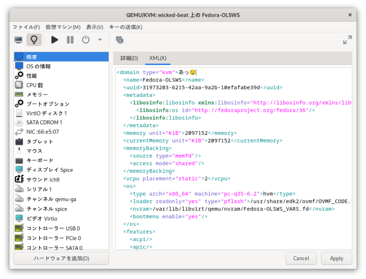Click the Cancel button
Screen dimensions: 366x279
point(301,258)
